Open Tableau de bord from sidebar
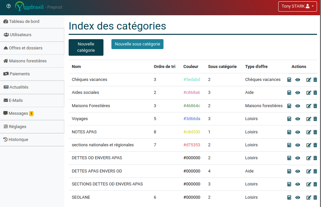The height and width of the screenshot is (207, 321). tap(24, 22)
